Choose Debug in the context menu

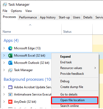(75, 81)
